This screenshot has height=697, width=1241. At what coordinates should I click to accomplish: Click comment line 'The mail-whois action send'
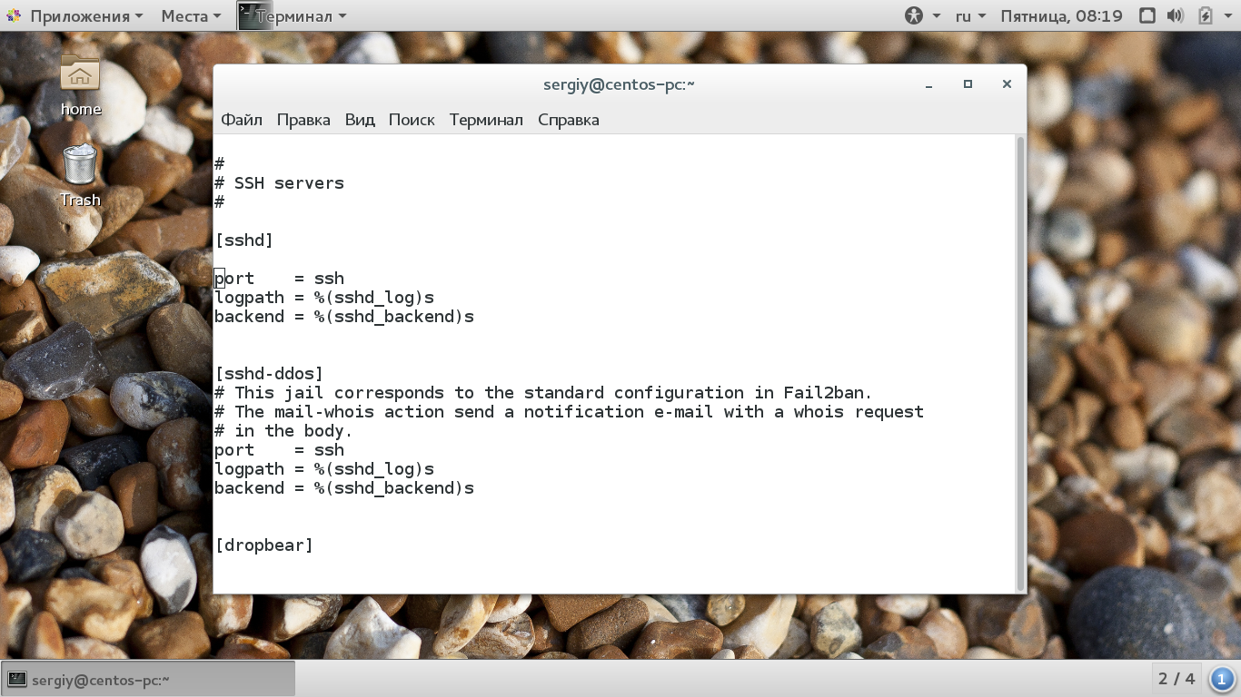click(569, 412)
